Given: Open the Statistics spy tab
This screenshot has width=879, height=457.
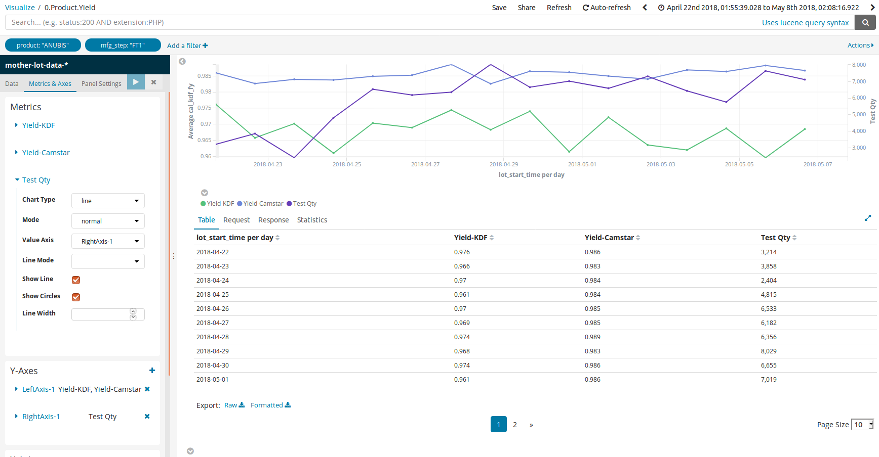Looking at the screenshot, I should (312, 220).
